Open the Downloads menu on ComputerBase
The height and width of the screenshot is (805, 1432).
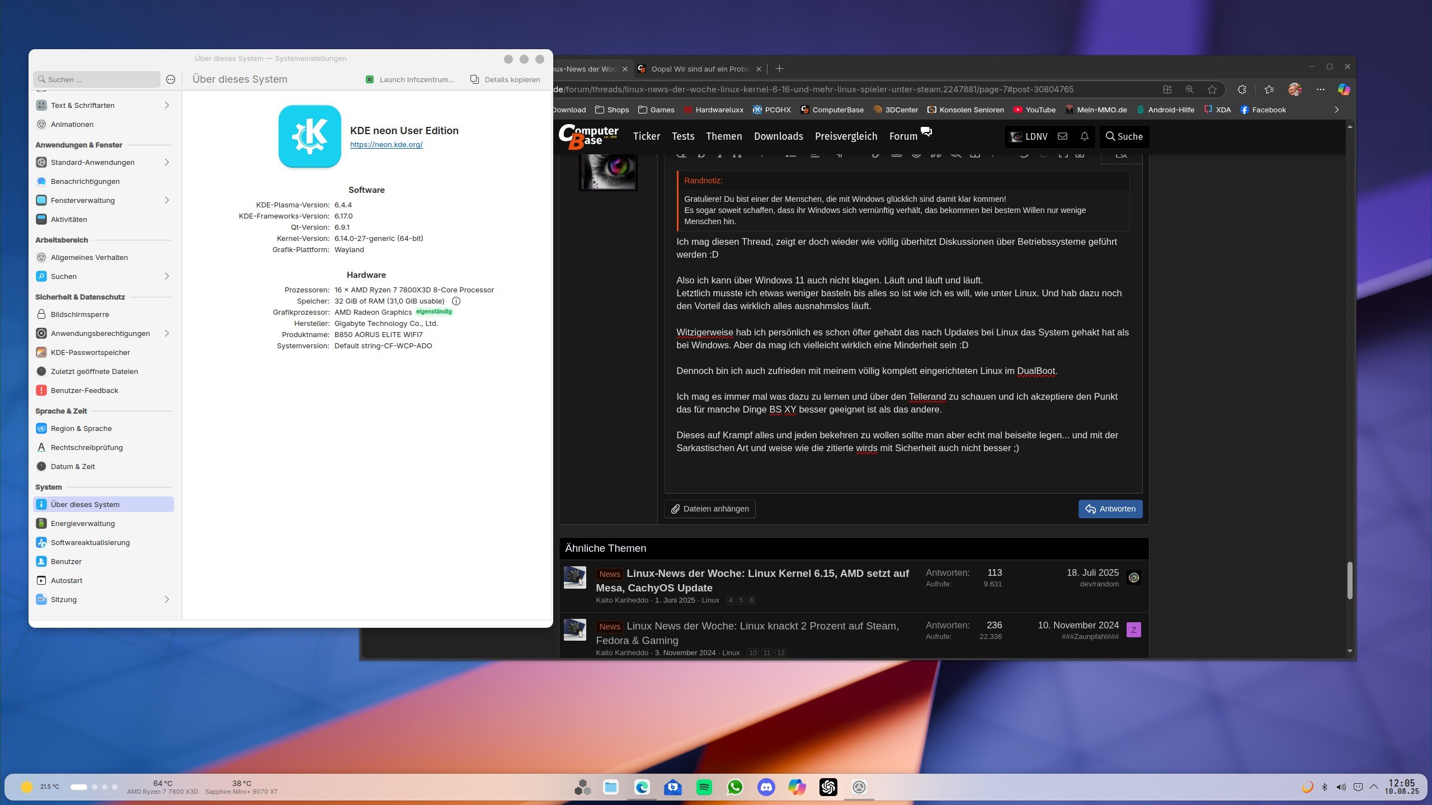coord(778,136)
